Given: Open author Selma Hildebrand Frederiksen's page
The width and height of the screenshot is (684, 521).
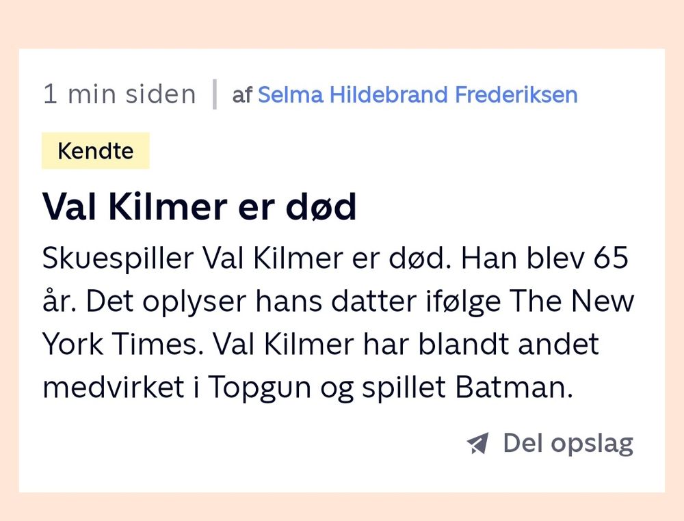Looking at the screenshot, I should pyautogui.click(x=417, y=94).
